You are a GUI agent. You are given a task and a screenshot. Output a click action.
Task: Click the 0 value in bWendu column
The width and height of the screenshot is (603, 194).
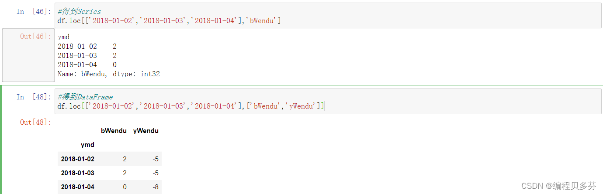coord(125,187)
